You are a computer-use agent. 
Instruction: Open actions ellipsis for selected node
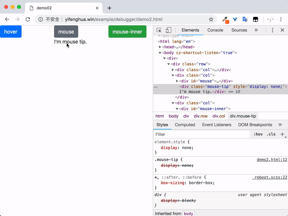[x=156, y=87]
